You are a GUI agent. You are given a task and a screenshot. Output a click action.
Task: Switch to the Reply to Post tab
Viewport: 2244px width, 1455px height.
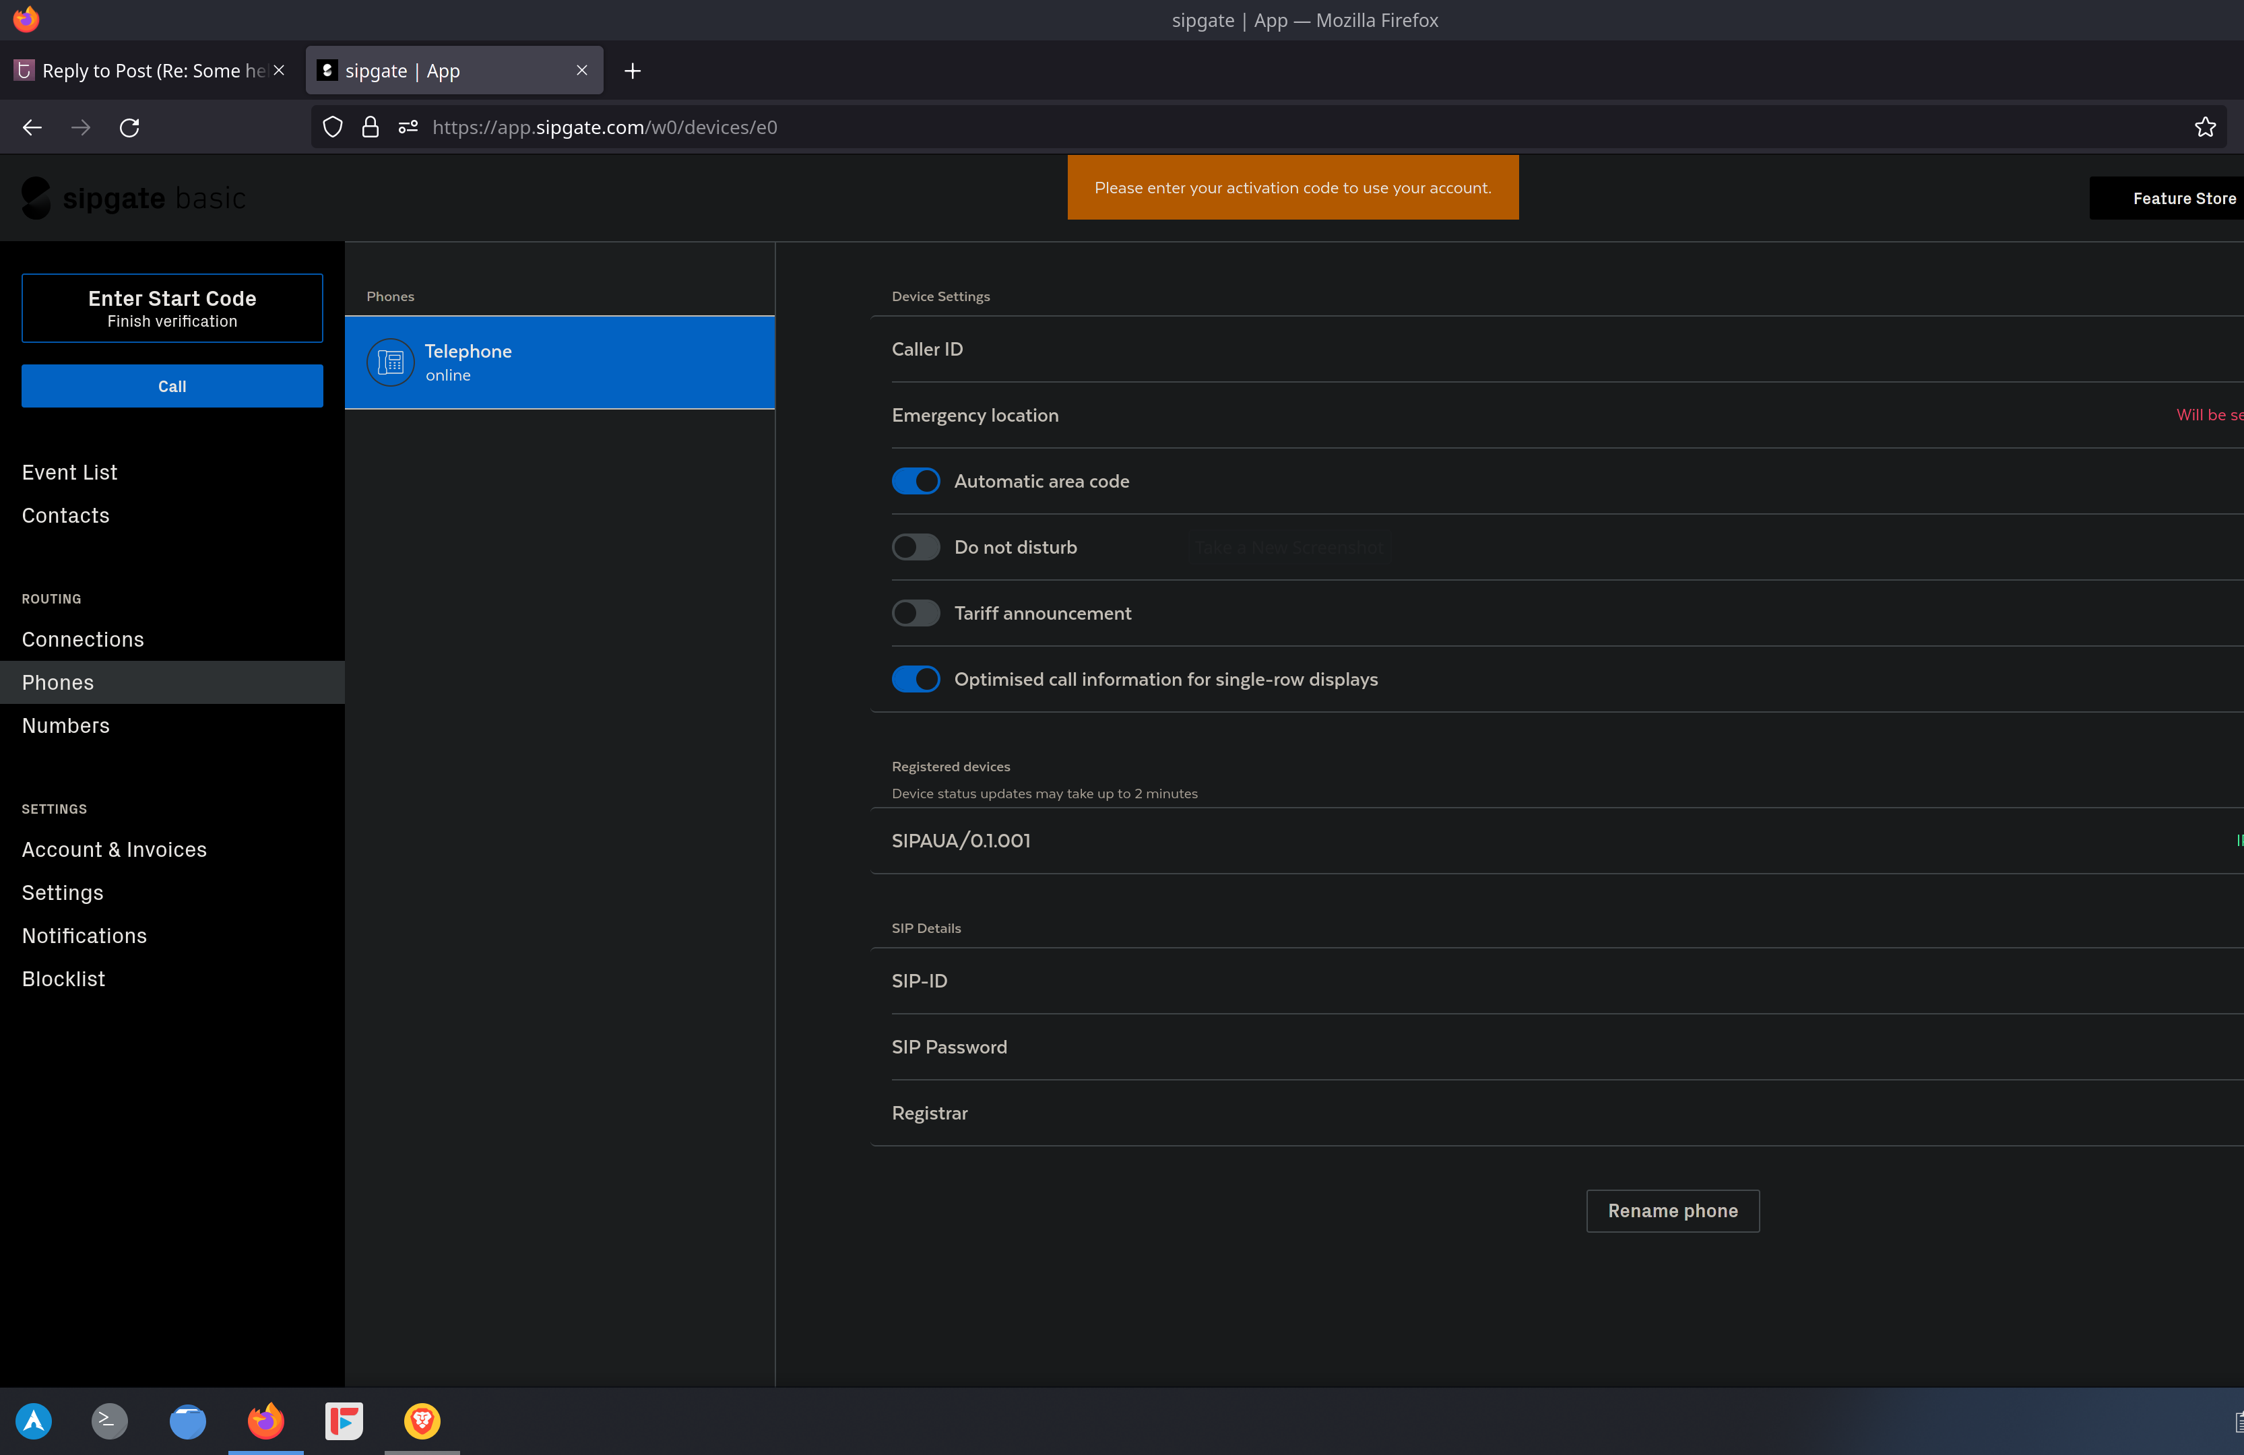click(x=141, y=71)
